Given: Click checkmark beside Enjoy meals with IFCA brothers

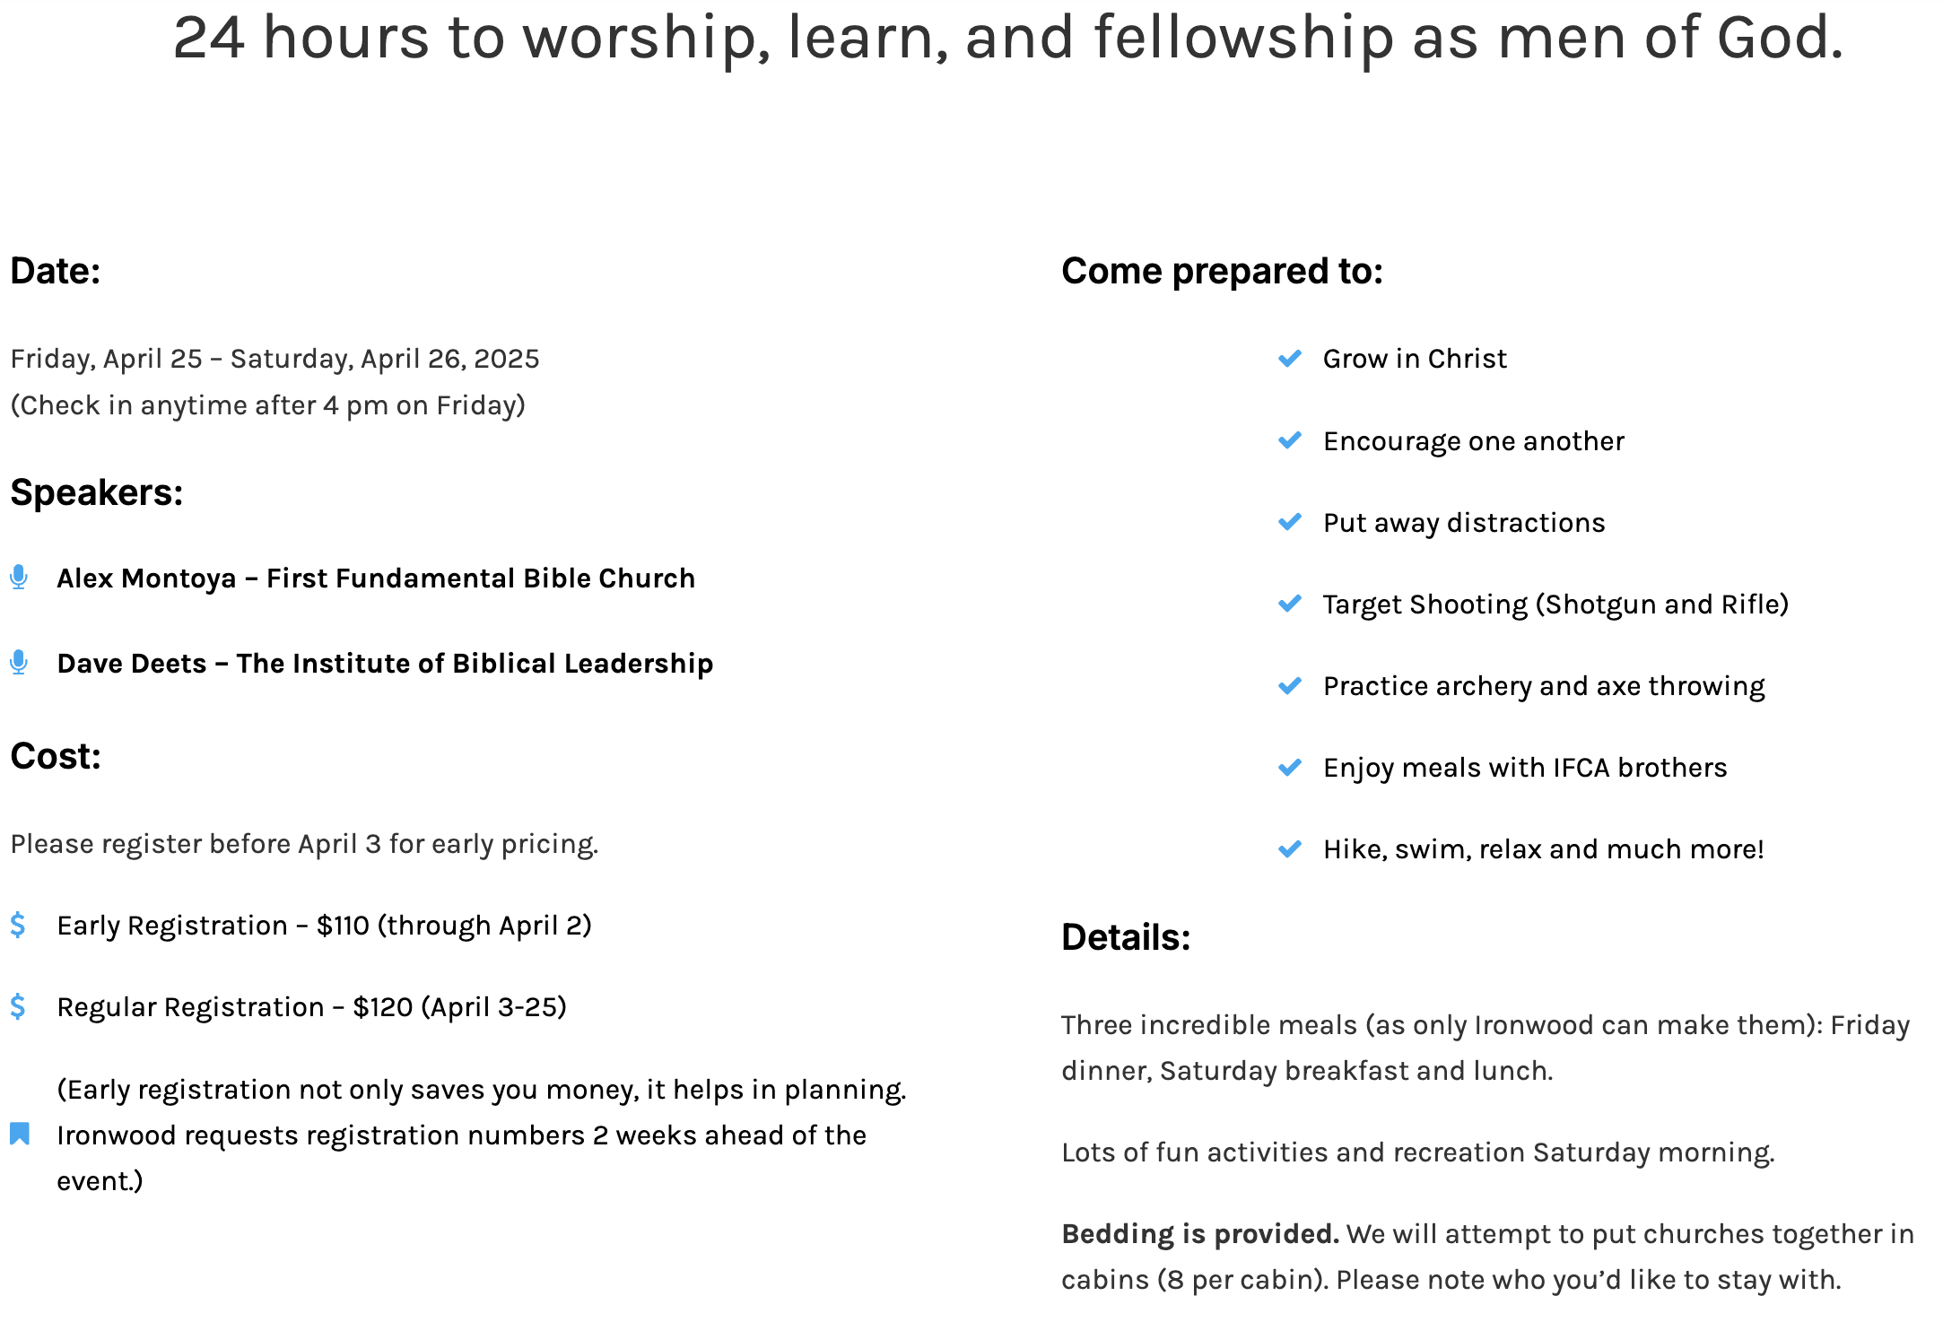Looking at the screenshot, I should click(1290, 767).
